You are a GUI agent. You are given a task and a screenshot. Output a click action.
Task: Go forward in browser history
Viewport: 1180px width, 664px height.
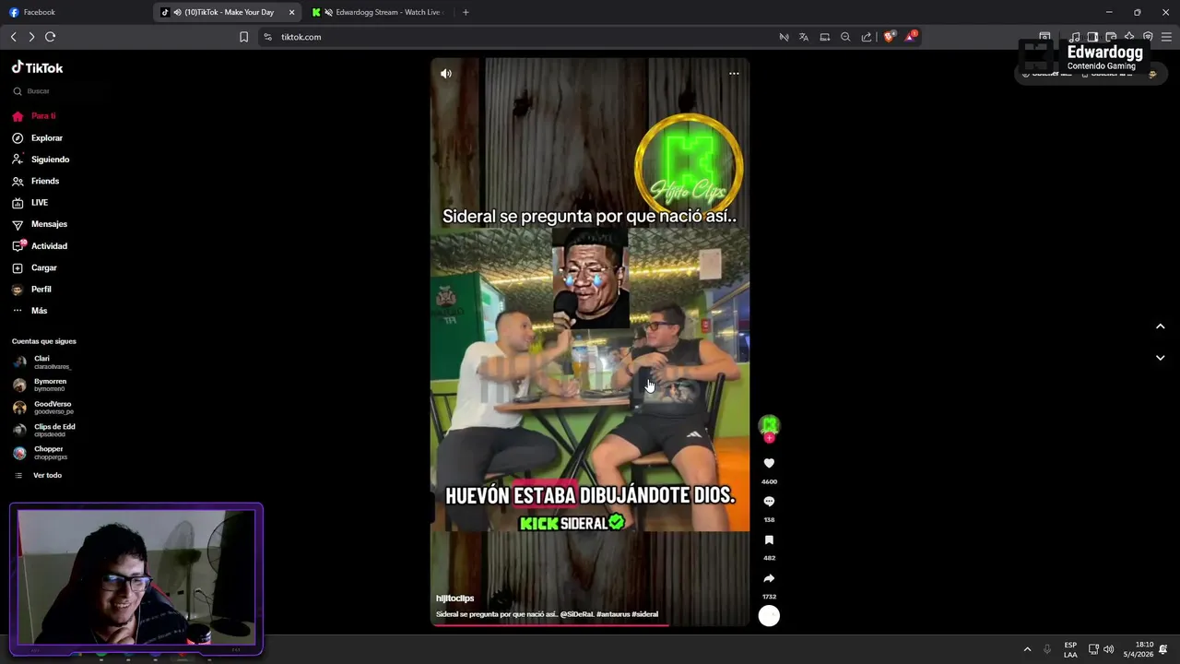coord(31,37)
